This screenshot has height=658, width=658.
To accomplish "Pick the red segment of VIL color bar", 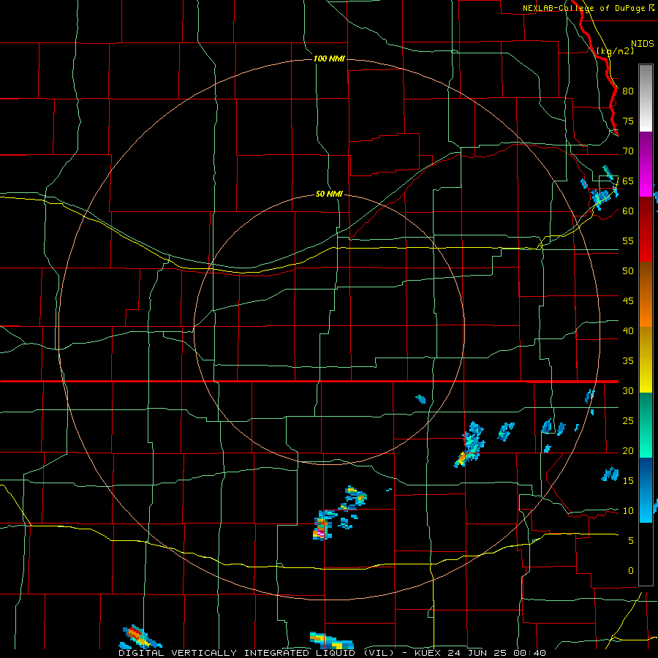I will pyautogui.click(x=646, y=229).
